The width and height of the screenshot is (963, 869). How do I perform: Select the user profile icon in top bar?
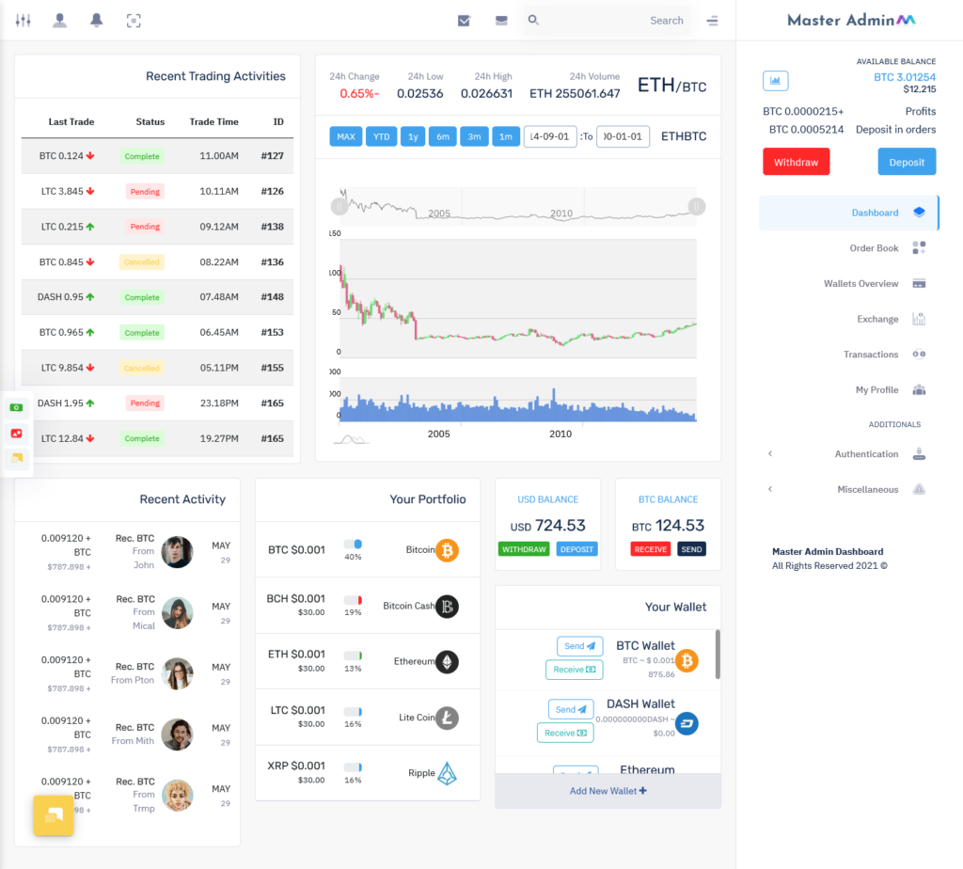pos(60,20)
